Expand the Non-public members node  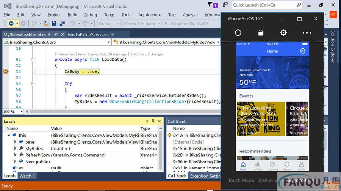point(15,161)
